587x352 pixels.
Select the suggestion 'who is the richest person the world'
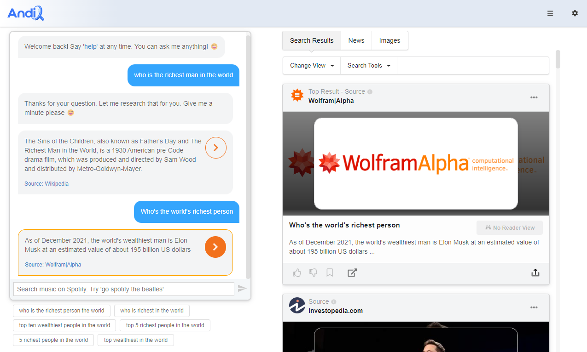[62, 311]
